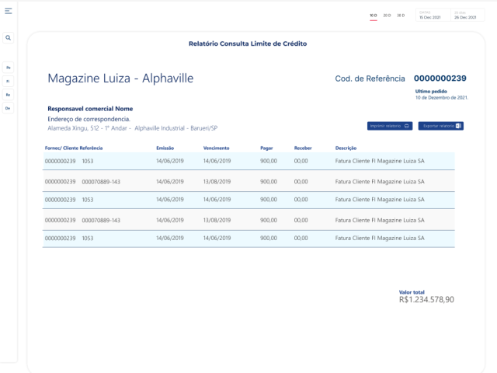Open the Fi sidebar shortcut
The height and width of the screenshot is (373, 497).
coord(9,81)
